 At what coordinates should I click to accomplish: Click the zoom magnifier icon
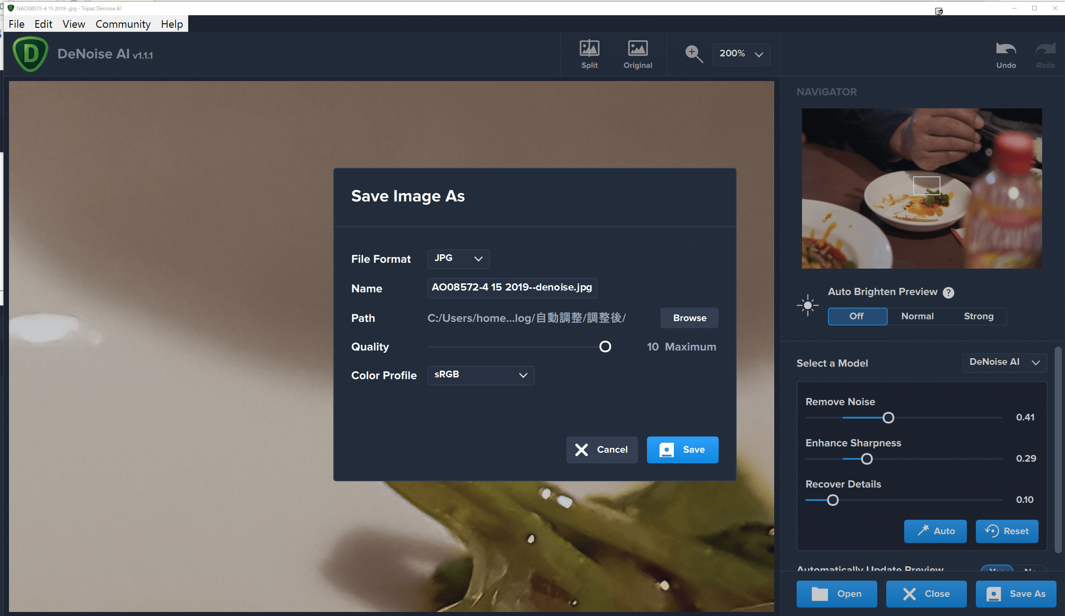point(694,54)
